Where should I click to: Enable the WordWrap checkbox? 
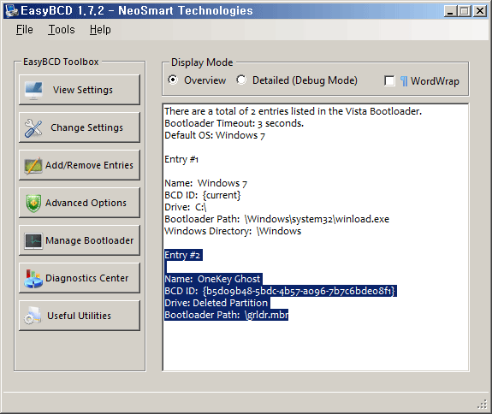pyautogui.click(x=389, y=80)
